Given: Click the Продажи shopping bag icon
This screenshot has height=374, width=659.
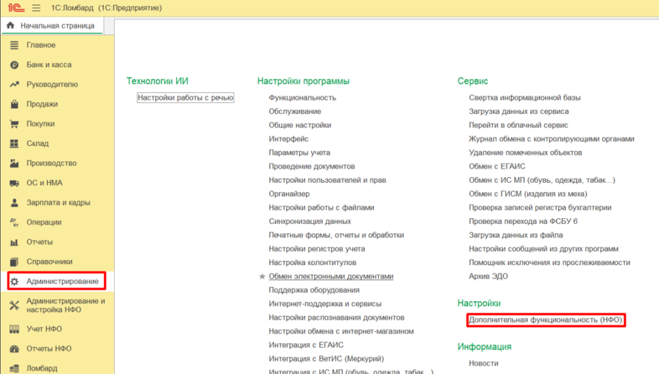Looking at the screenshot, I should click(x=14, y=104).
